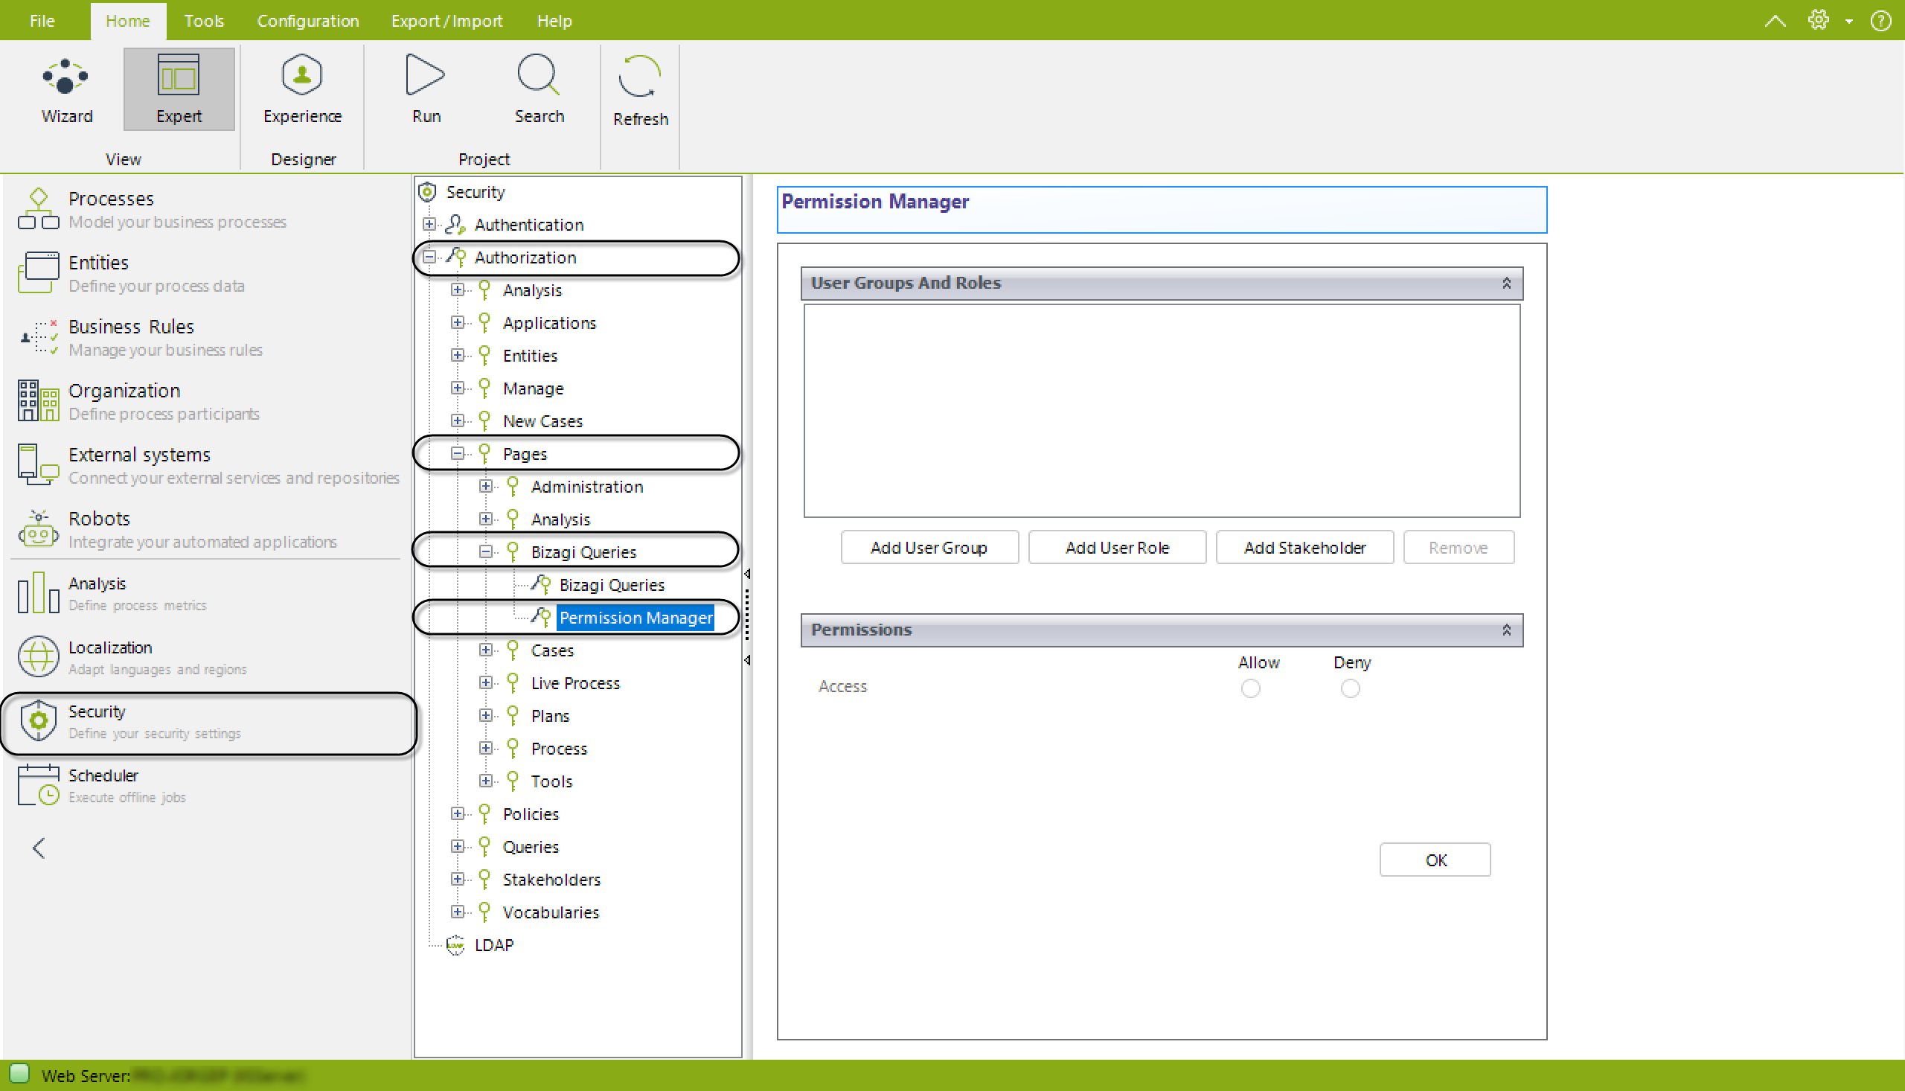The width and height of the screenshot is (1905, 1091).
Task: Select the Cases tree node
Action: [x=552, y=650]
